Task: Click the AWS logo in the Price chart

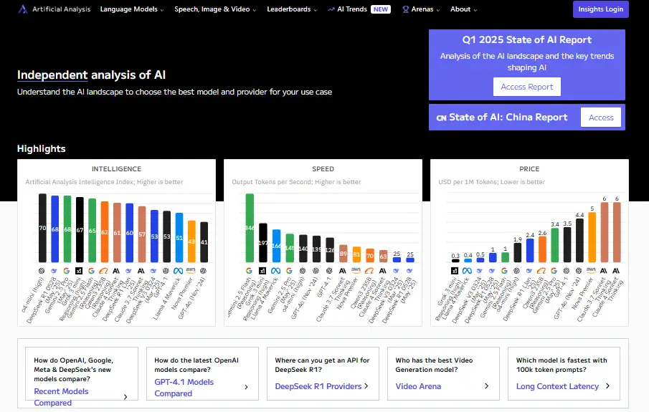Action: coord(591,270)
